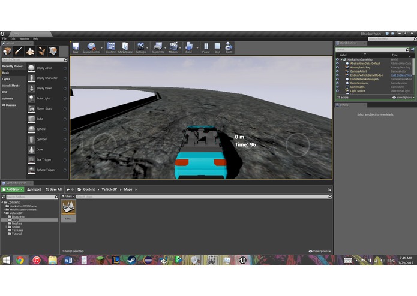
Task: Toggle visibility of GameState6
Action: pyautogui.click(x=337, y=87)
